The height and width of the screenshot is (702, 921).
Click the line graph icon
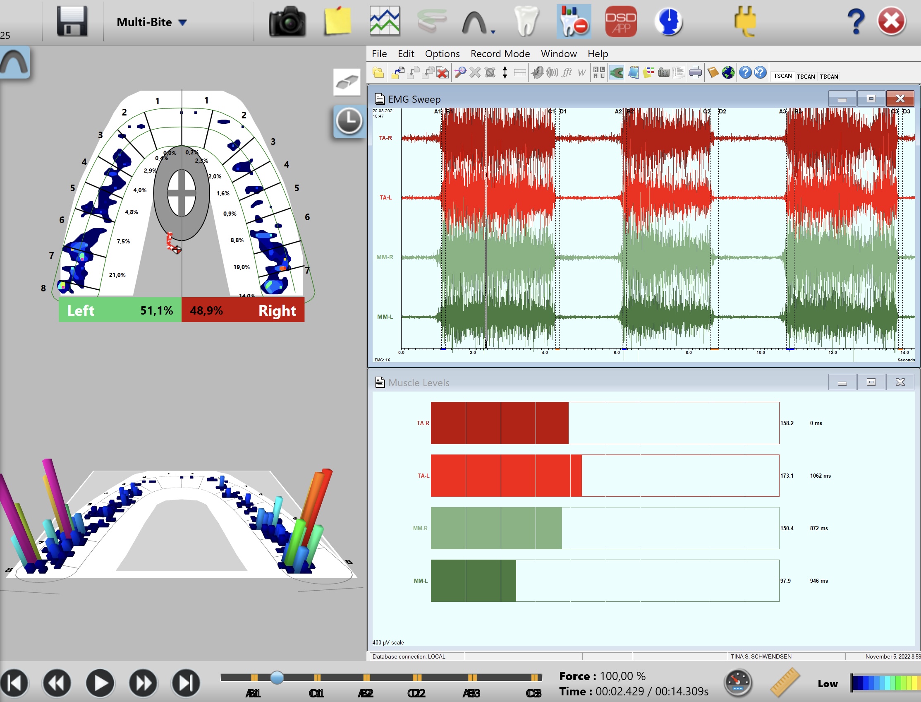[385, 21]
